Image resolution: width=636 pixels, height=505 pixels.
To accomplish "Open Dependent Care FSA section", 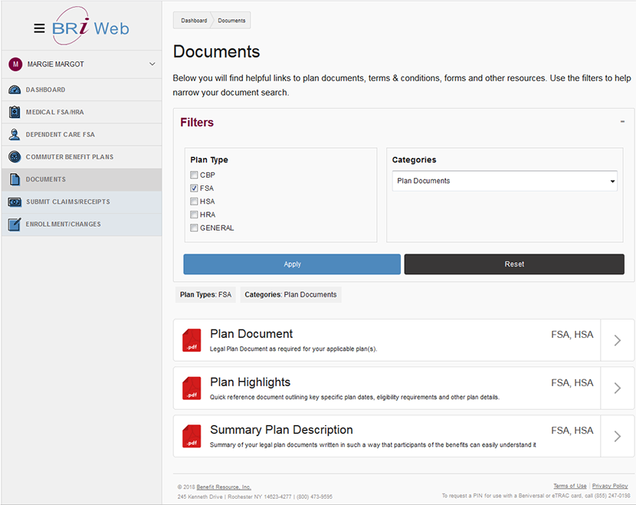I will click(16, 134).
